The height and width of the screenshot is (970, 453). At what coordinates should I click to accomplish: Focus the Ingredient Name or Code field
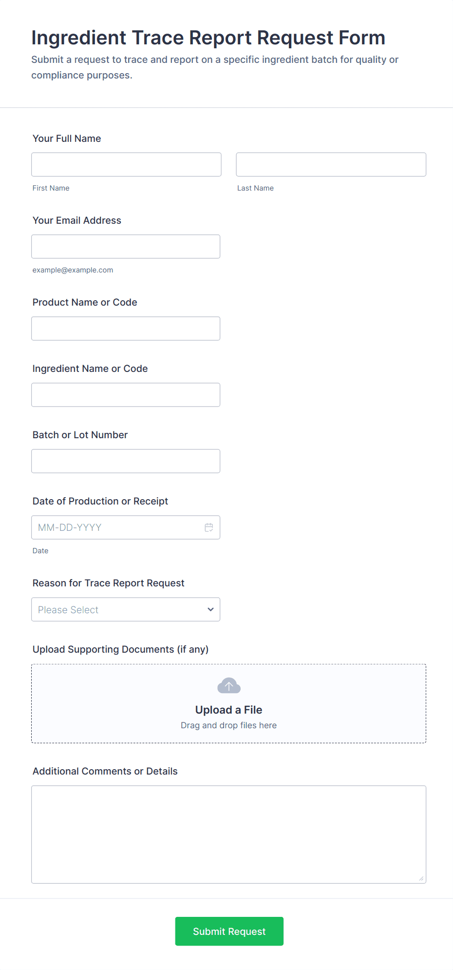click(126, 395)
